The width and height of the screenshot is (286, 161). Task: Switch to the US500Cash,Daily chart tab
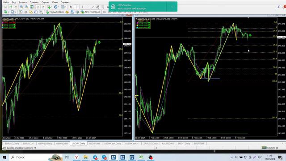pyautogui.click(x=112, y=144)
